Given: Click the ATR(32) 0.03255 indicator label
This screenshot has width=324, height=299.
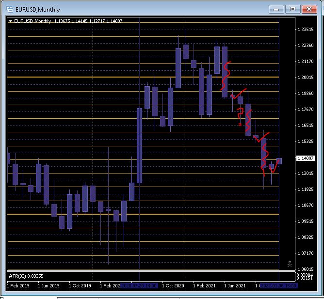Looking at the screenshot, I should click(x=26, y=276).
